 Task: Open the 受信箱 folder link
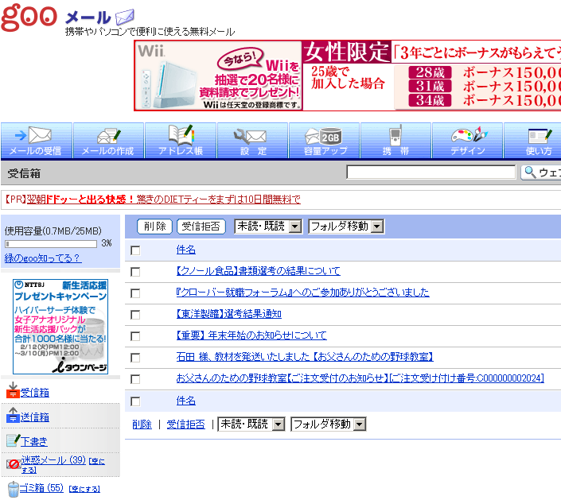click(34, 393)
